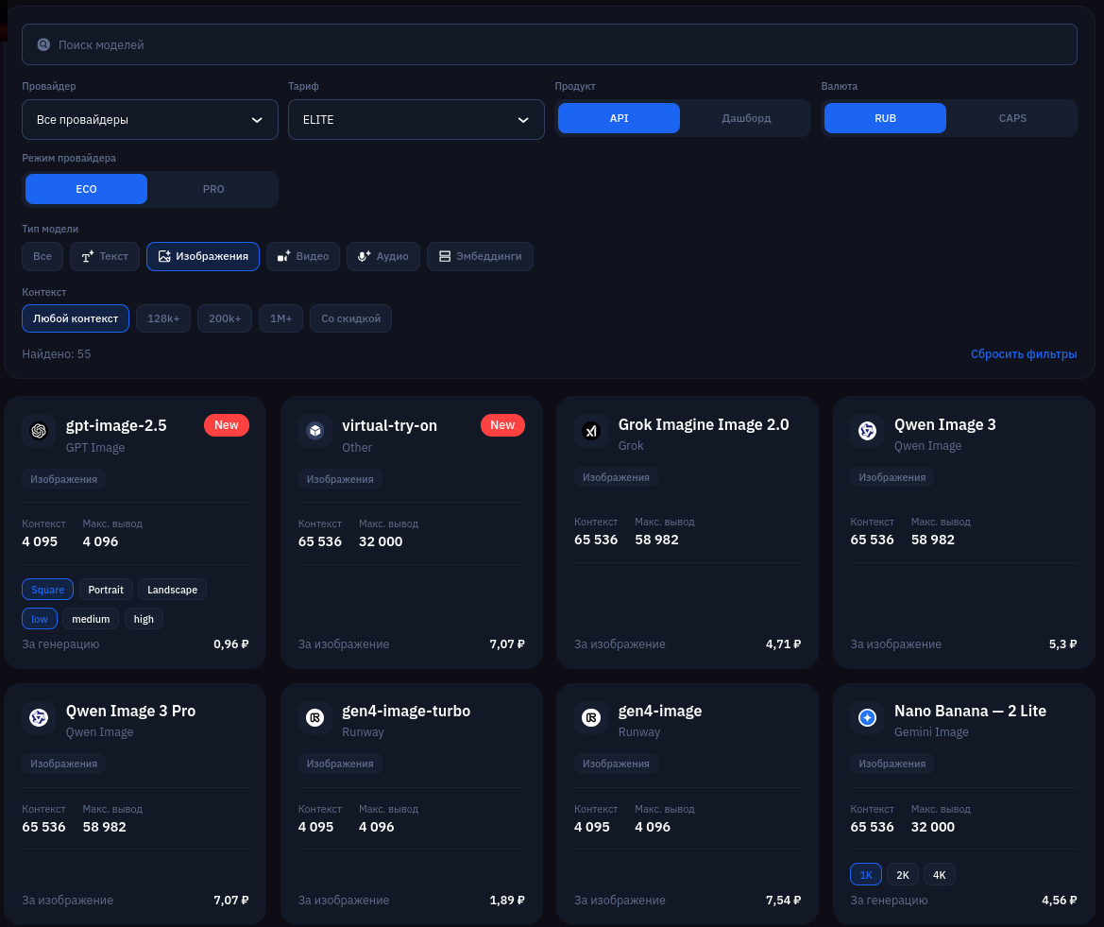Click the Nano Banana — 2 Lite icon
The width and height of the screenshot is (1104, 927).
tap(867, 717)
